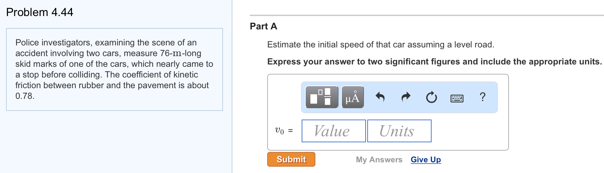
Task: Open the math templates button
Action: [322, 97]
